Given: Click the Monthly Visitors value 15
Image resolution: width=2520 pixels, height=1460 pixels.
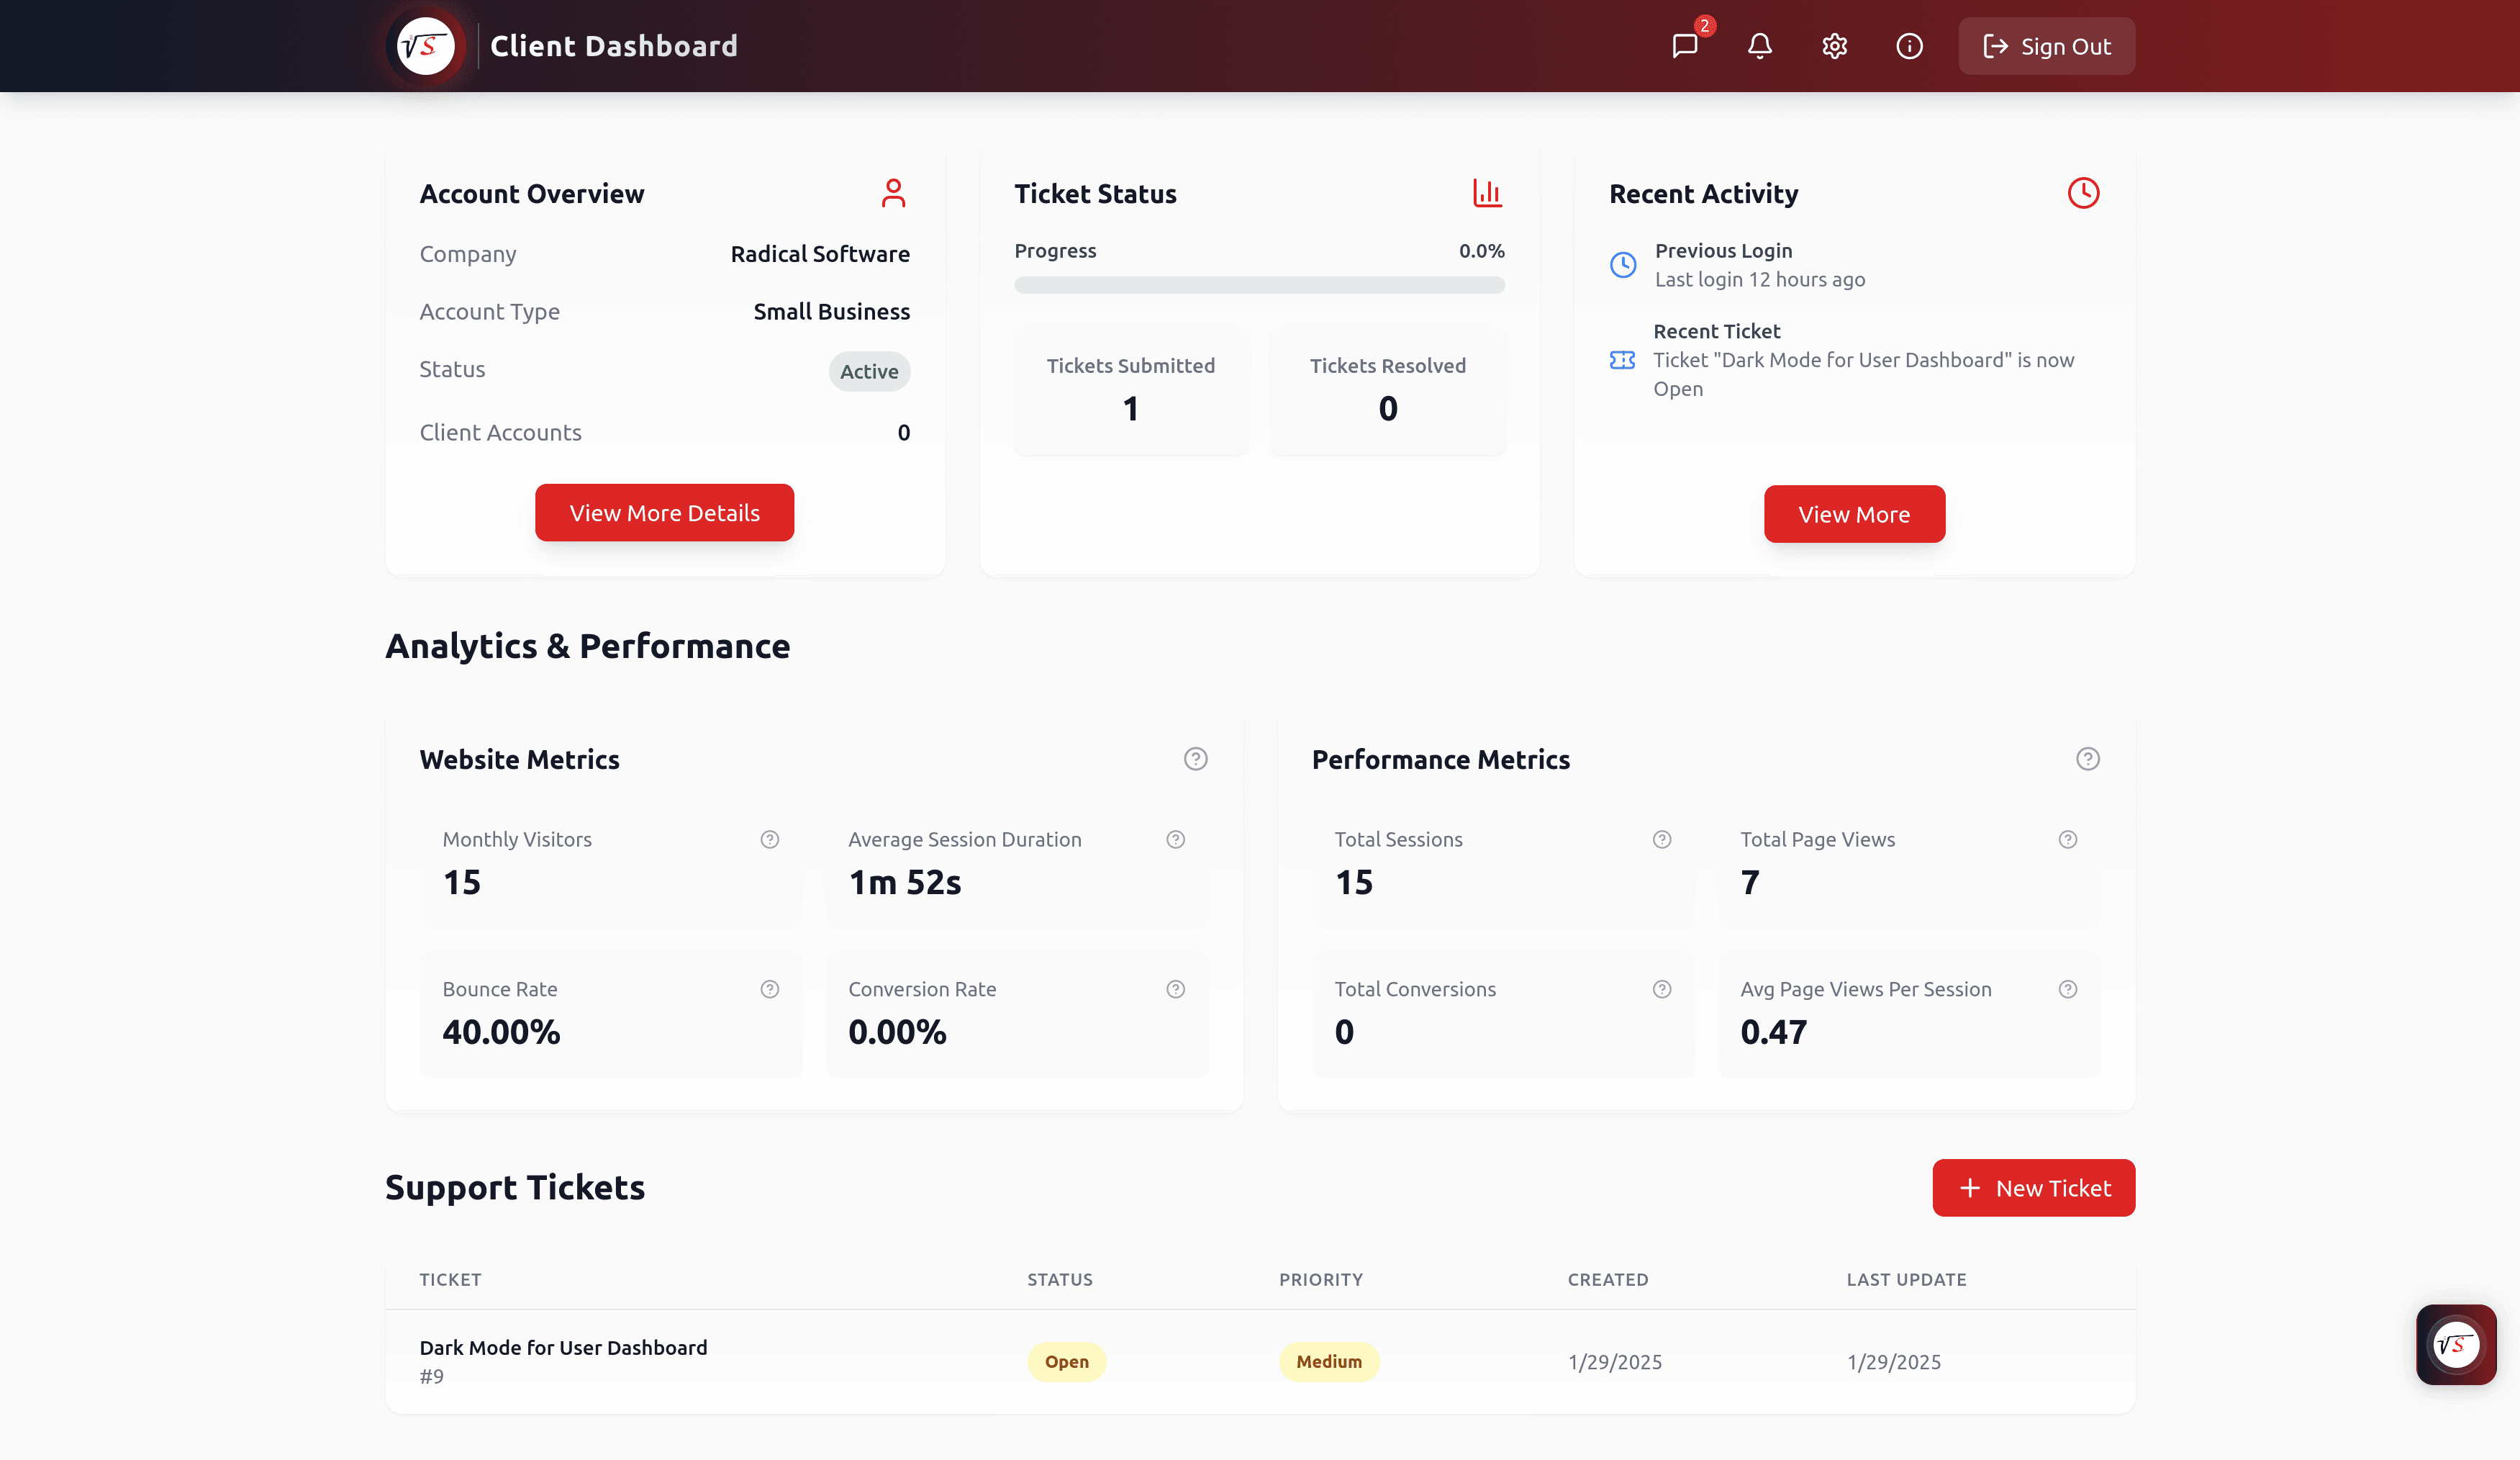Looking at the screenshot, I should coord(461,882).
